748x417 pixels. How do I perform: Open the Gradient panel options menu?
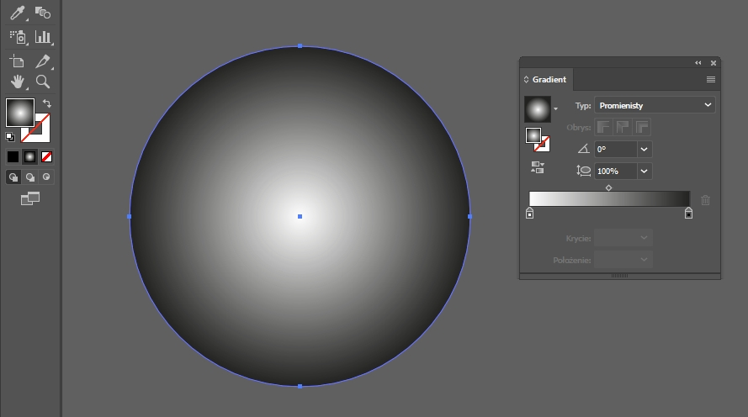pos(710,80)
